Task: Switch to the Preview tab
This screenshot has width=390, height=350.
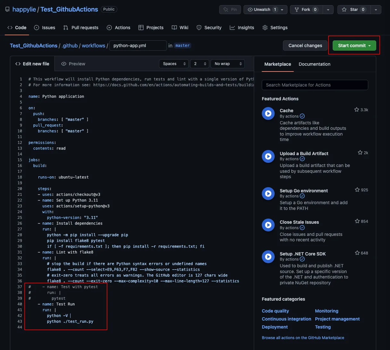Action: click(x=73, y=64)
